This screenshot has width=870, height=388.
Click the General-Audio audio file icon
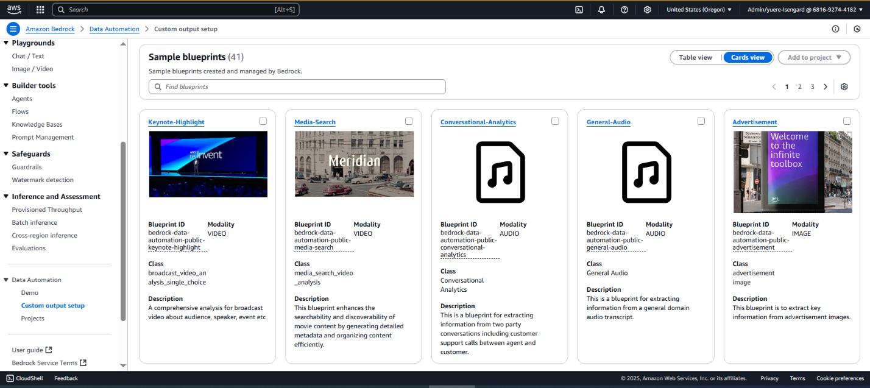coord(646,172)
